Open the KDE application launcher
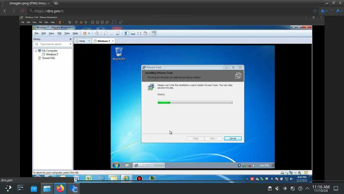 point(9,188)
